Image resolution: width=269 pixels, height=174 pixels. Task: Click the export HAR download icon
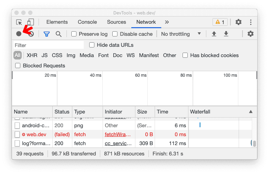[226, 34]
